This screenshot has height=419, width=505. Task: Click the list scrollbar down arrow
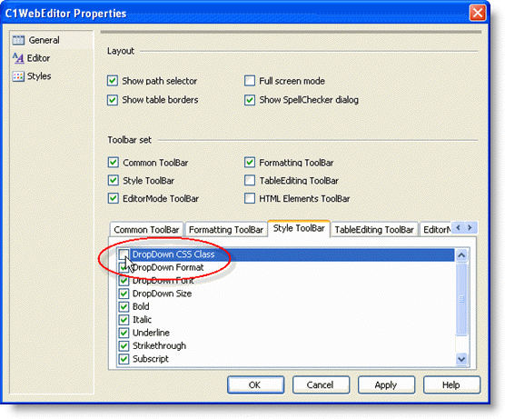point(461,359)
